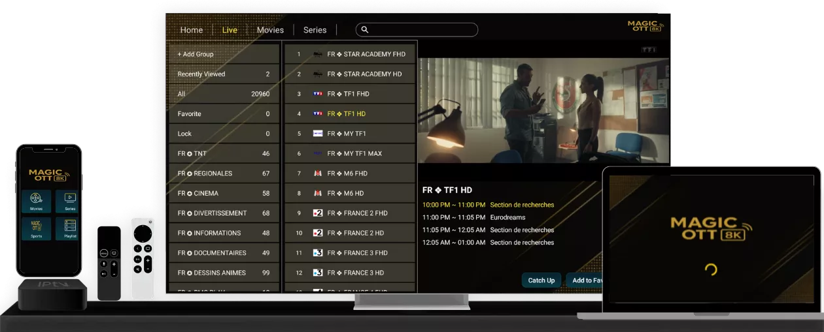Select the Recently Viewed group
824x332 pixels.
(x=224, y=74)
